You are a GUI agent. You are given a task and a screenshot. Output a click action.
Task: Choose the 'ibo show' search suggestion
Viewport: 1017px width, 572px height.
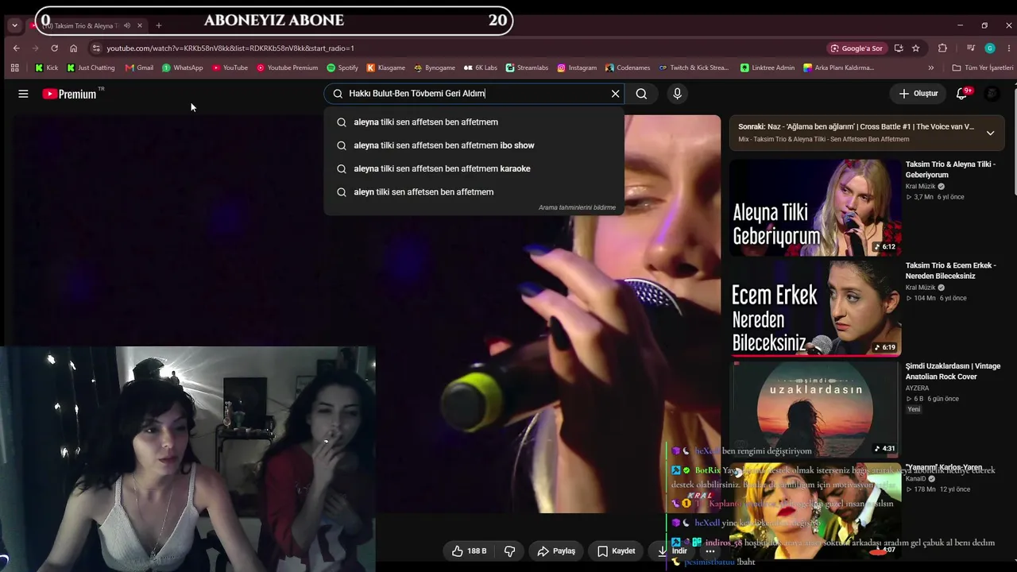(x=474, y=145)
